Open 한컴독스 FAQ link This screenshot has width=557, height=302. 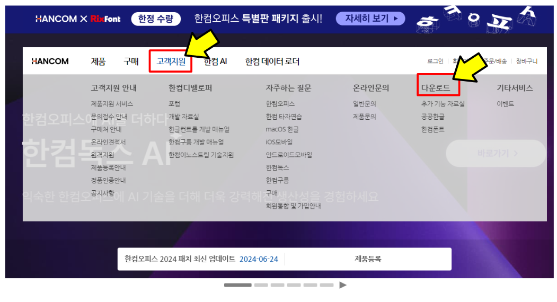click(x=277, y=168)
